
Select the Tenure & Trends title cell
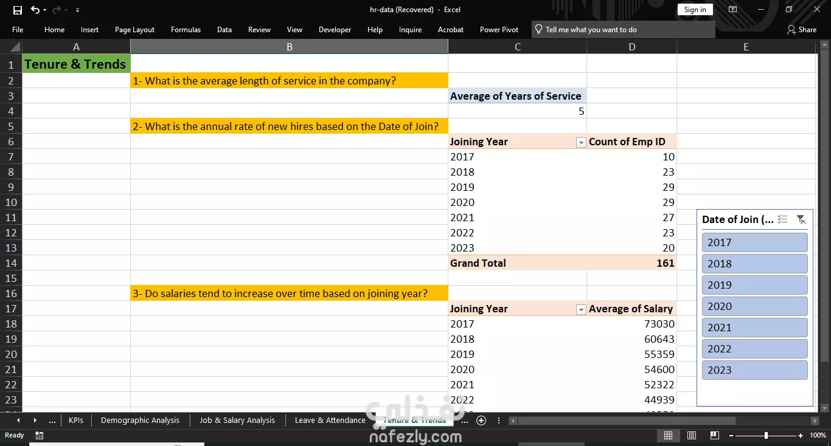[x=76, y=64]
